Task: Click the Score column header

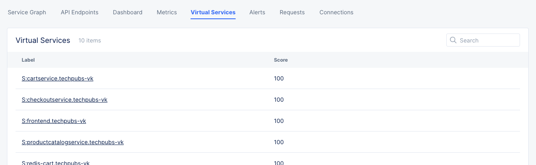Action: (x=281, y=60)
